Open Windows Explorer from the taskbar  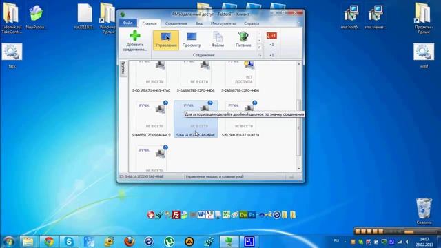[x=28, y=242]
